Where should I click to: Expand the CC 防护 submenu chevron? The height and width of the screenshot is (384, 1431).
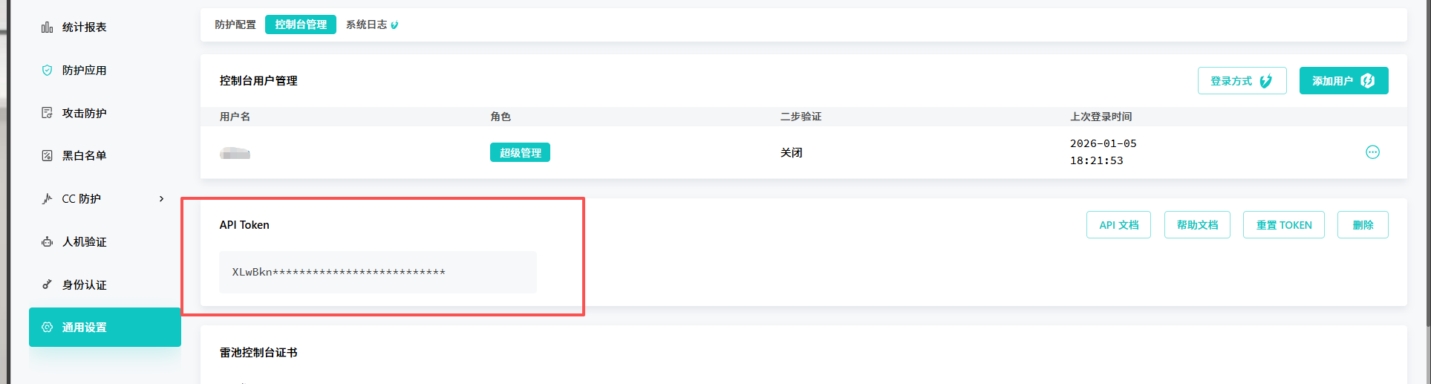pyautogui.click(x=162, y=199)
